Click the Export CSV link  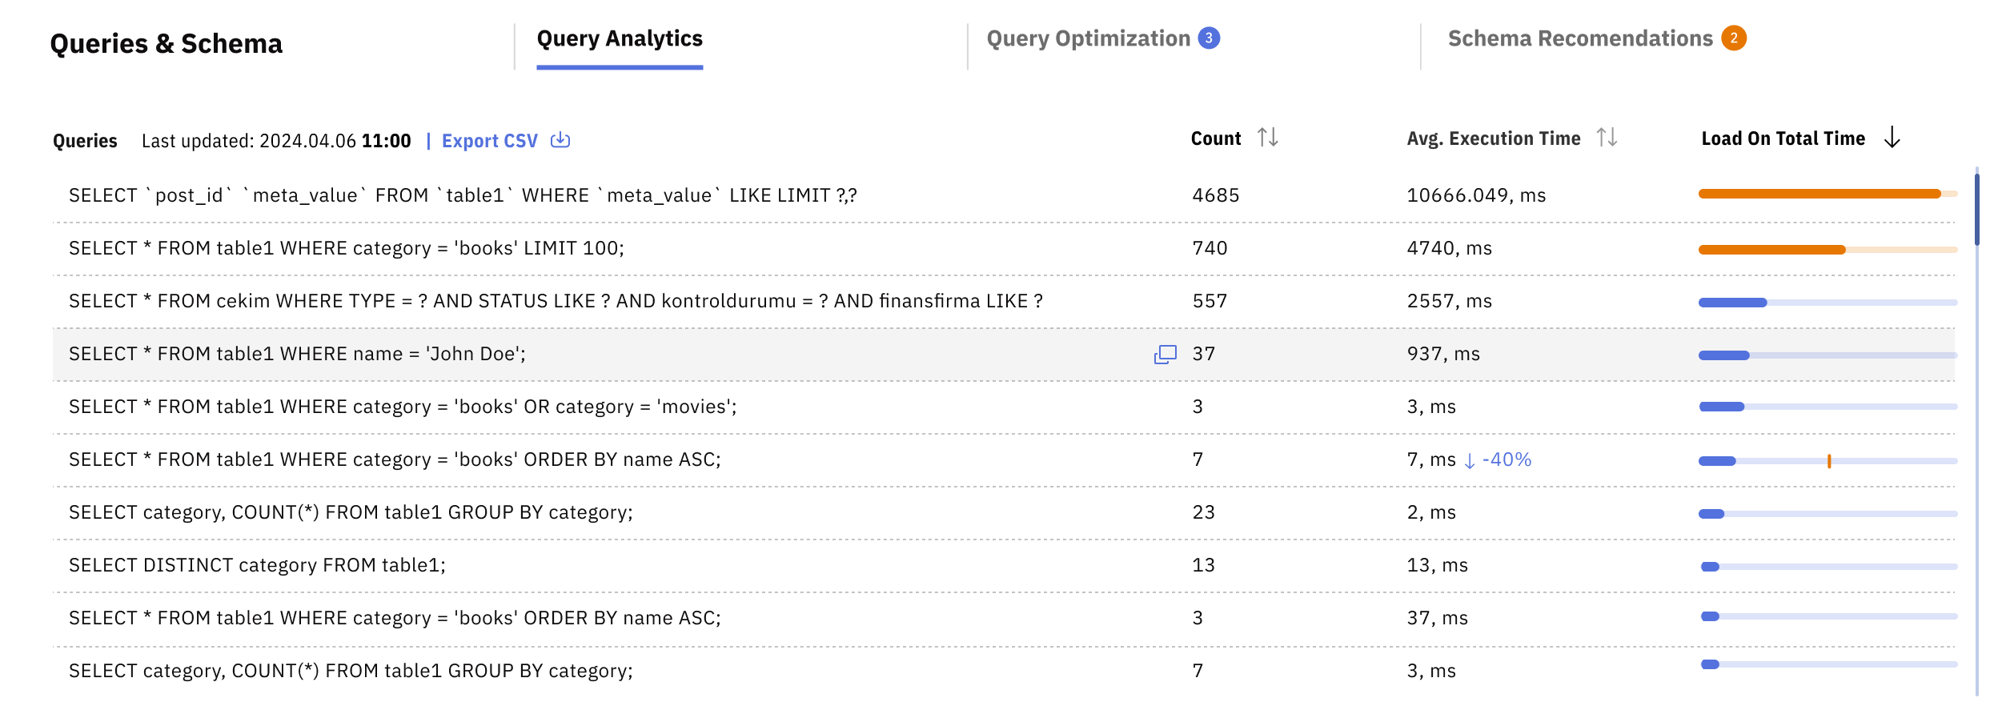tap(490, 141)
